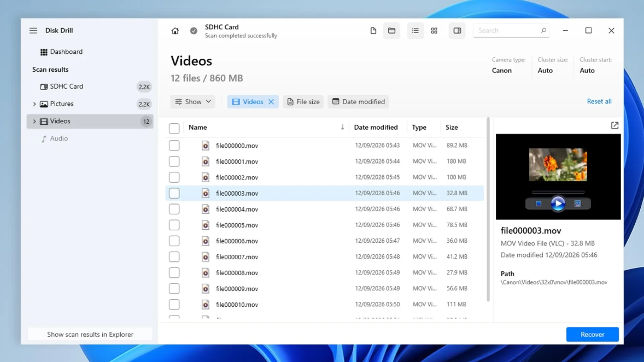Remove the Videos filter with X

click(x=271, y=102)
